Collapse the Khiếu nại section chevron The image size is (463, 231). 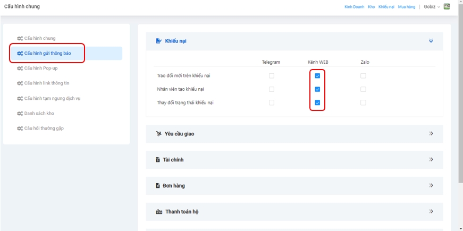431,41
